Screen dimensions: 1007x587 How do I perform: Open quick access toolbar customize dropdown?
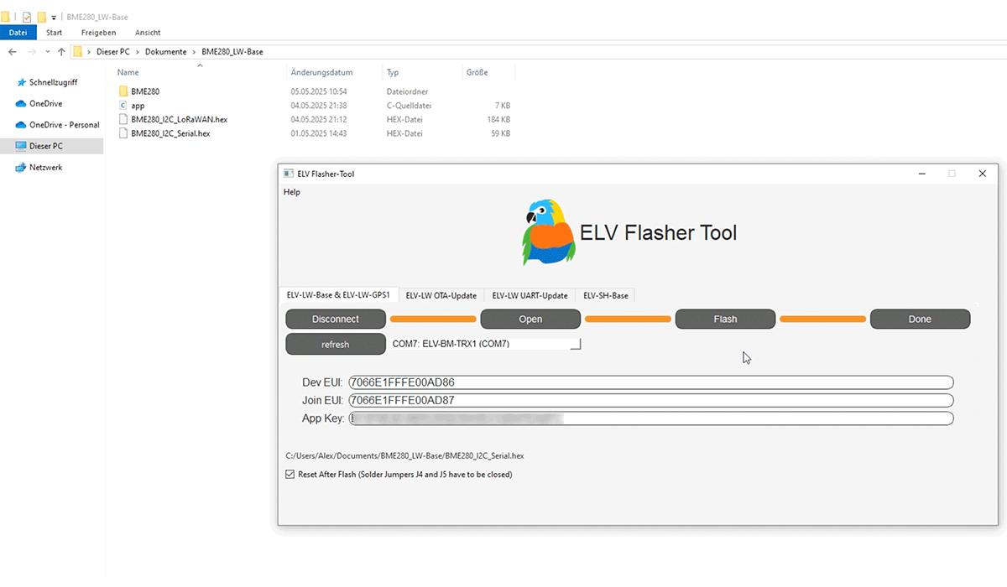pos(55,17)
